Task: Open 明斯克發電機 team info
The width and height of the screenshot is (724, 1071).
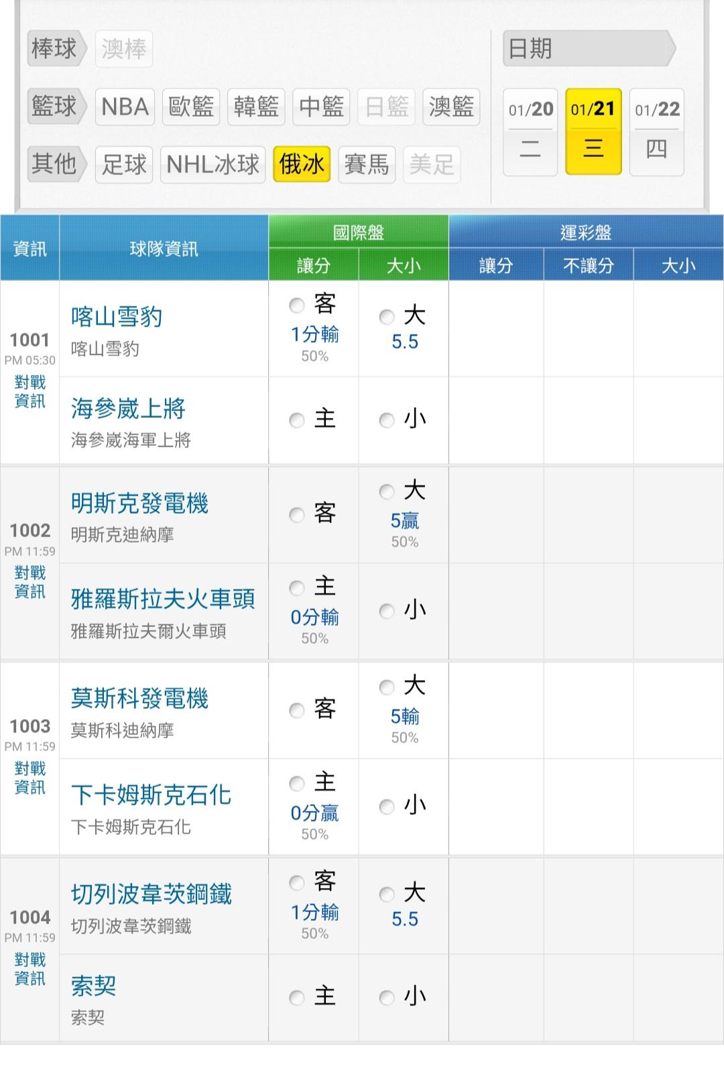Action: pyautogui.click(x=139, y=503)
